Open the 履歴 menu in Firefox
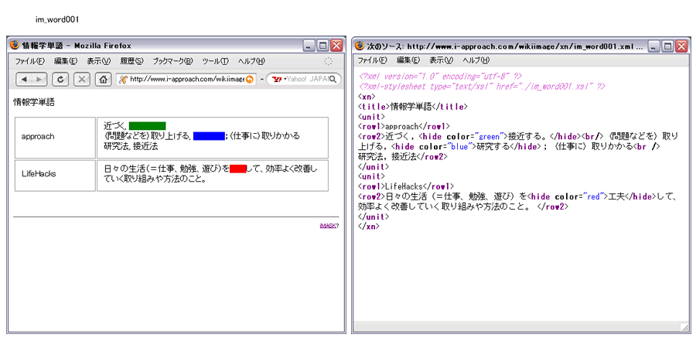 coord(131,61)
